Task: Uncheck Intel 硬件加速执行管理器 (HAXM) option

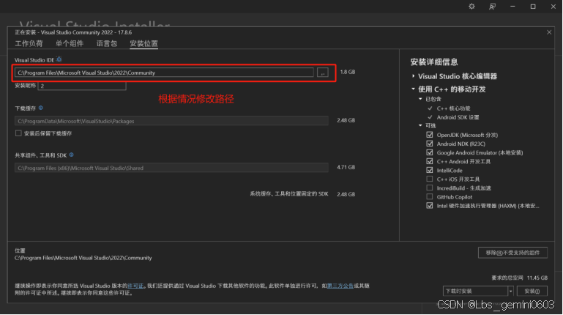Action: click(430, 206)
